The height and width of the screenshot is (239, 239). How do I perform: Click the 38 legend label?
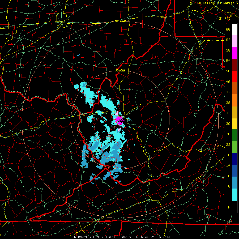point(228,103)
